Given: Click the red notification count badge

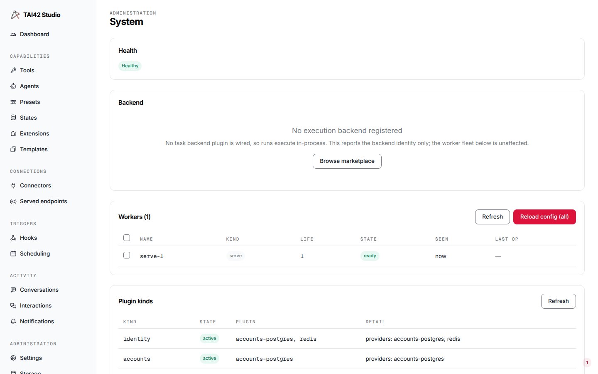Looking at the screenshot, I should [x=587, y=363].
